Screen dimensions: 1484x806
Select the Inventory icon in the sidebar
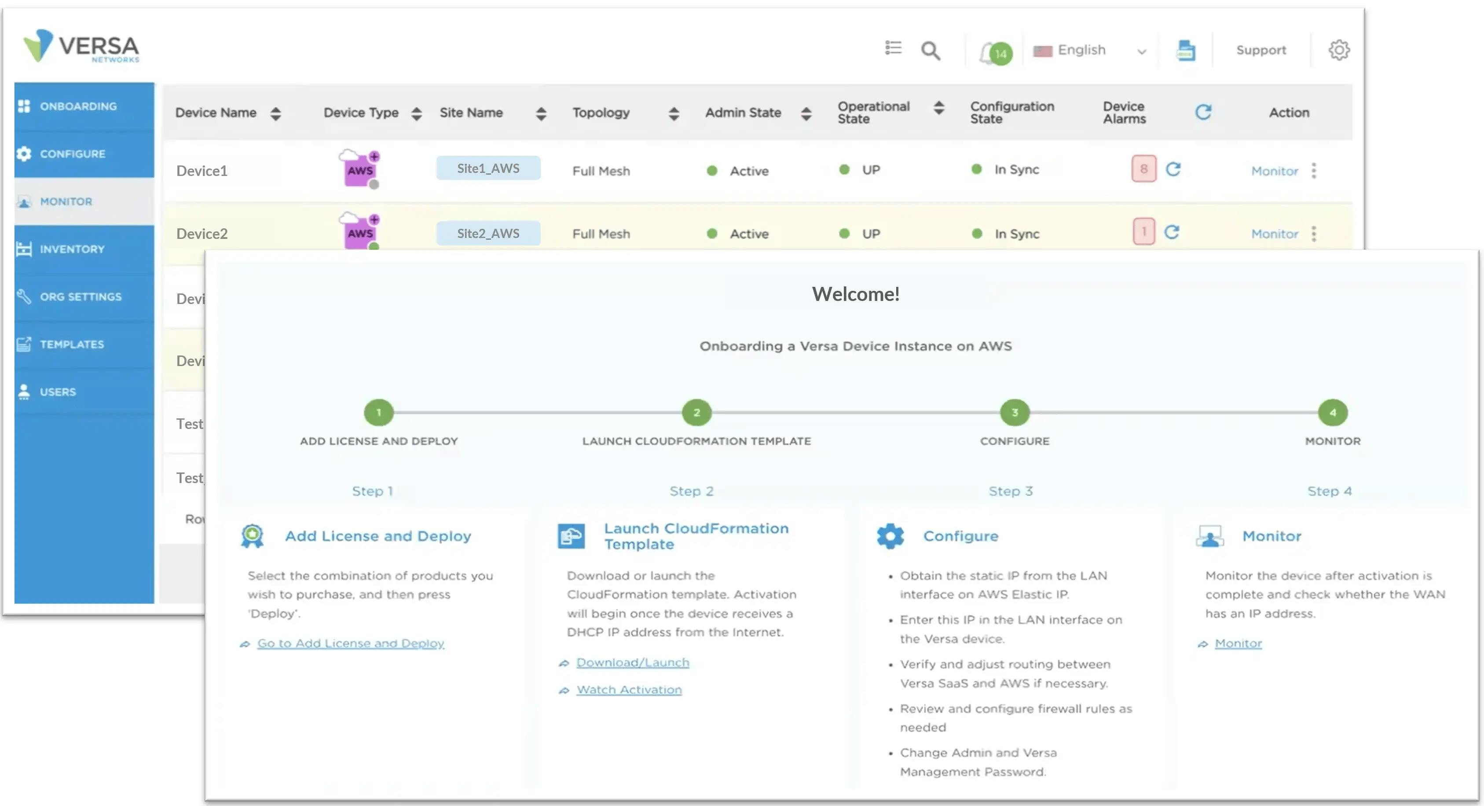click(24, 249)
